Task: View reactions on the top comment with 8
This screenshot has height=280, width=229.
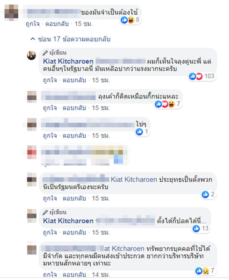Action: click(x=130, y=20)
